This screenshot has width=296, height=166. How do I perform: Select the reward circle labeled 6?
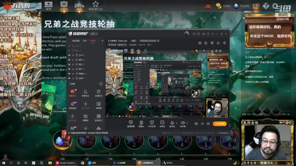click(x=229, y=141)
